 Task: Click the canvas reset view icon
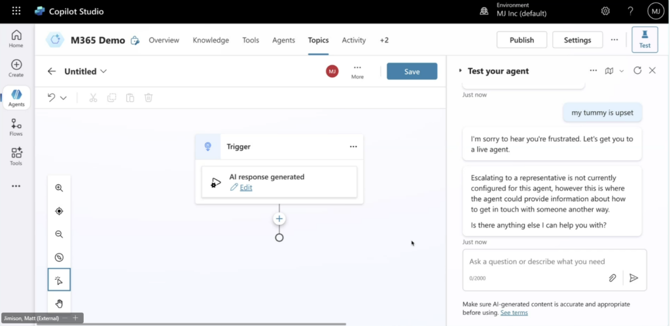click(59, 257)
